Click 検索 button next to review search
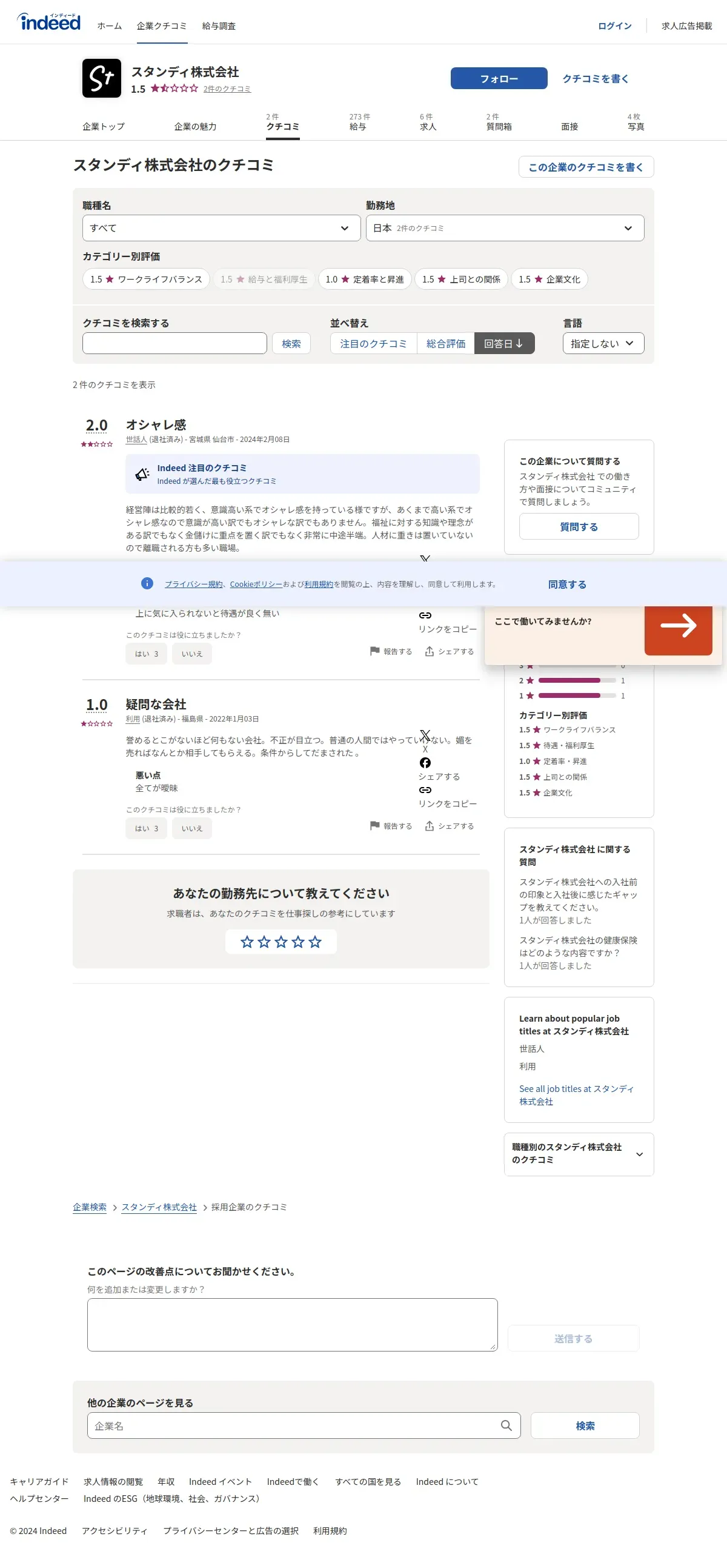Image resolution: width=727 pixels, height=1551 pixels. coord(291,343)
